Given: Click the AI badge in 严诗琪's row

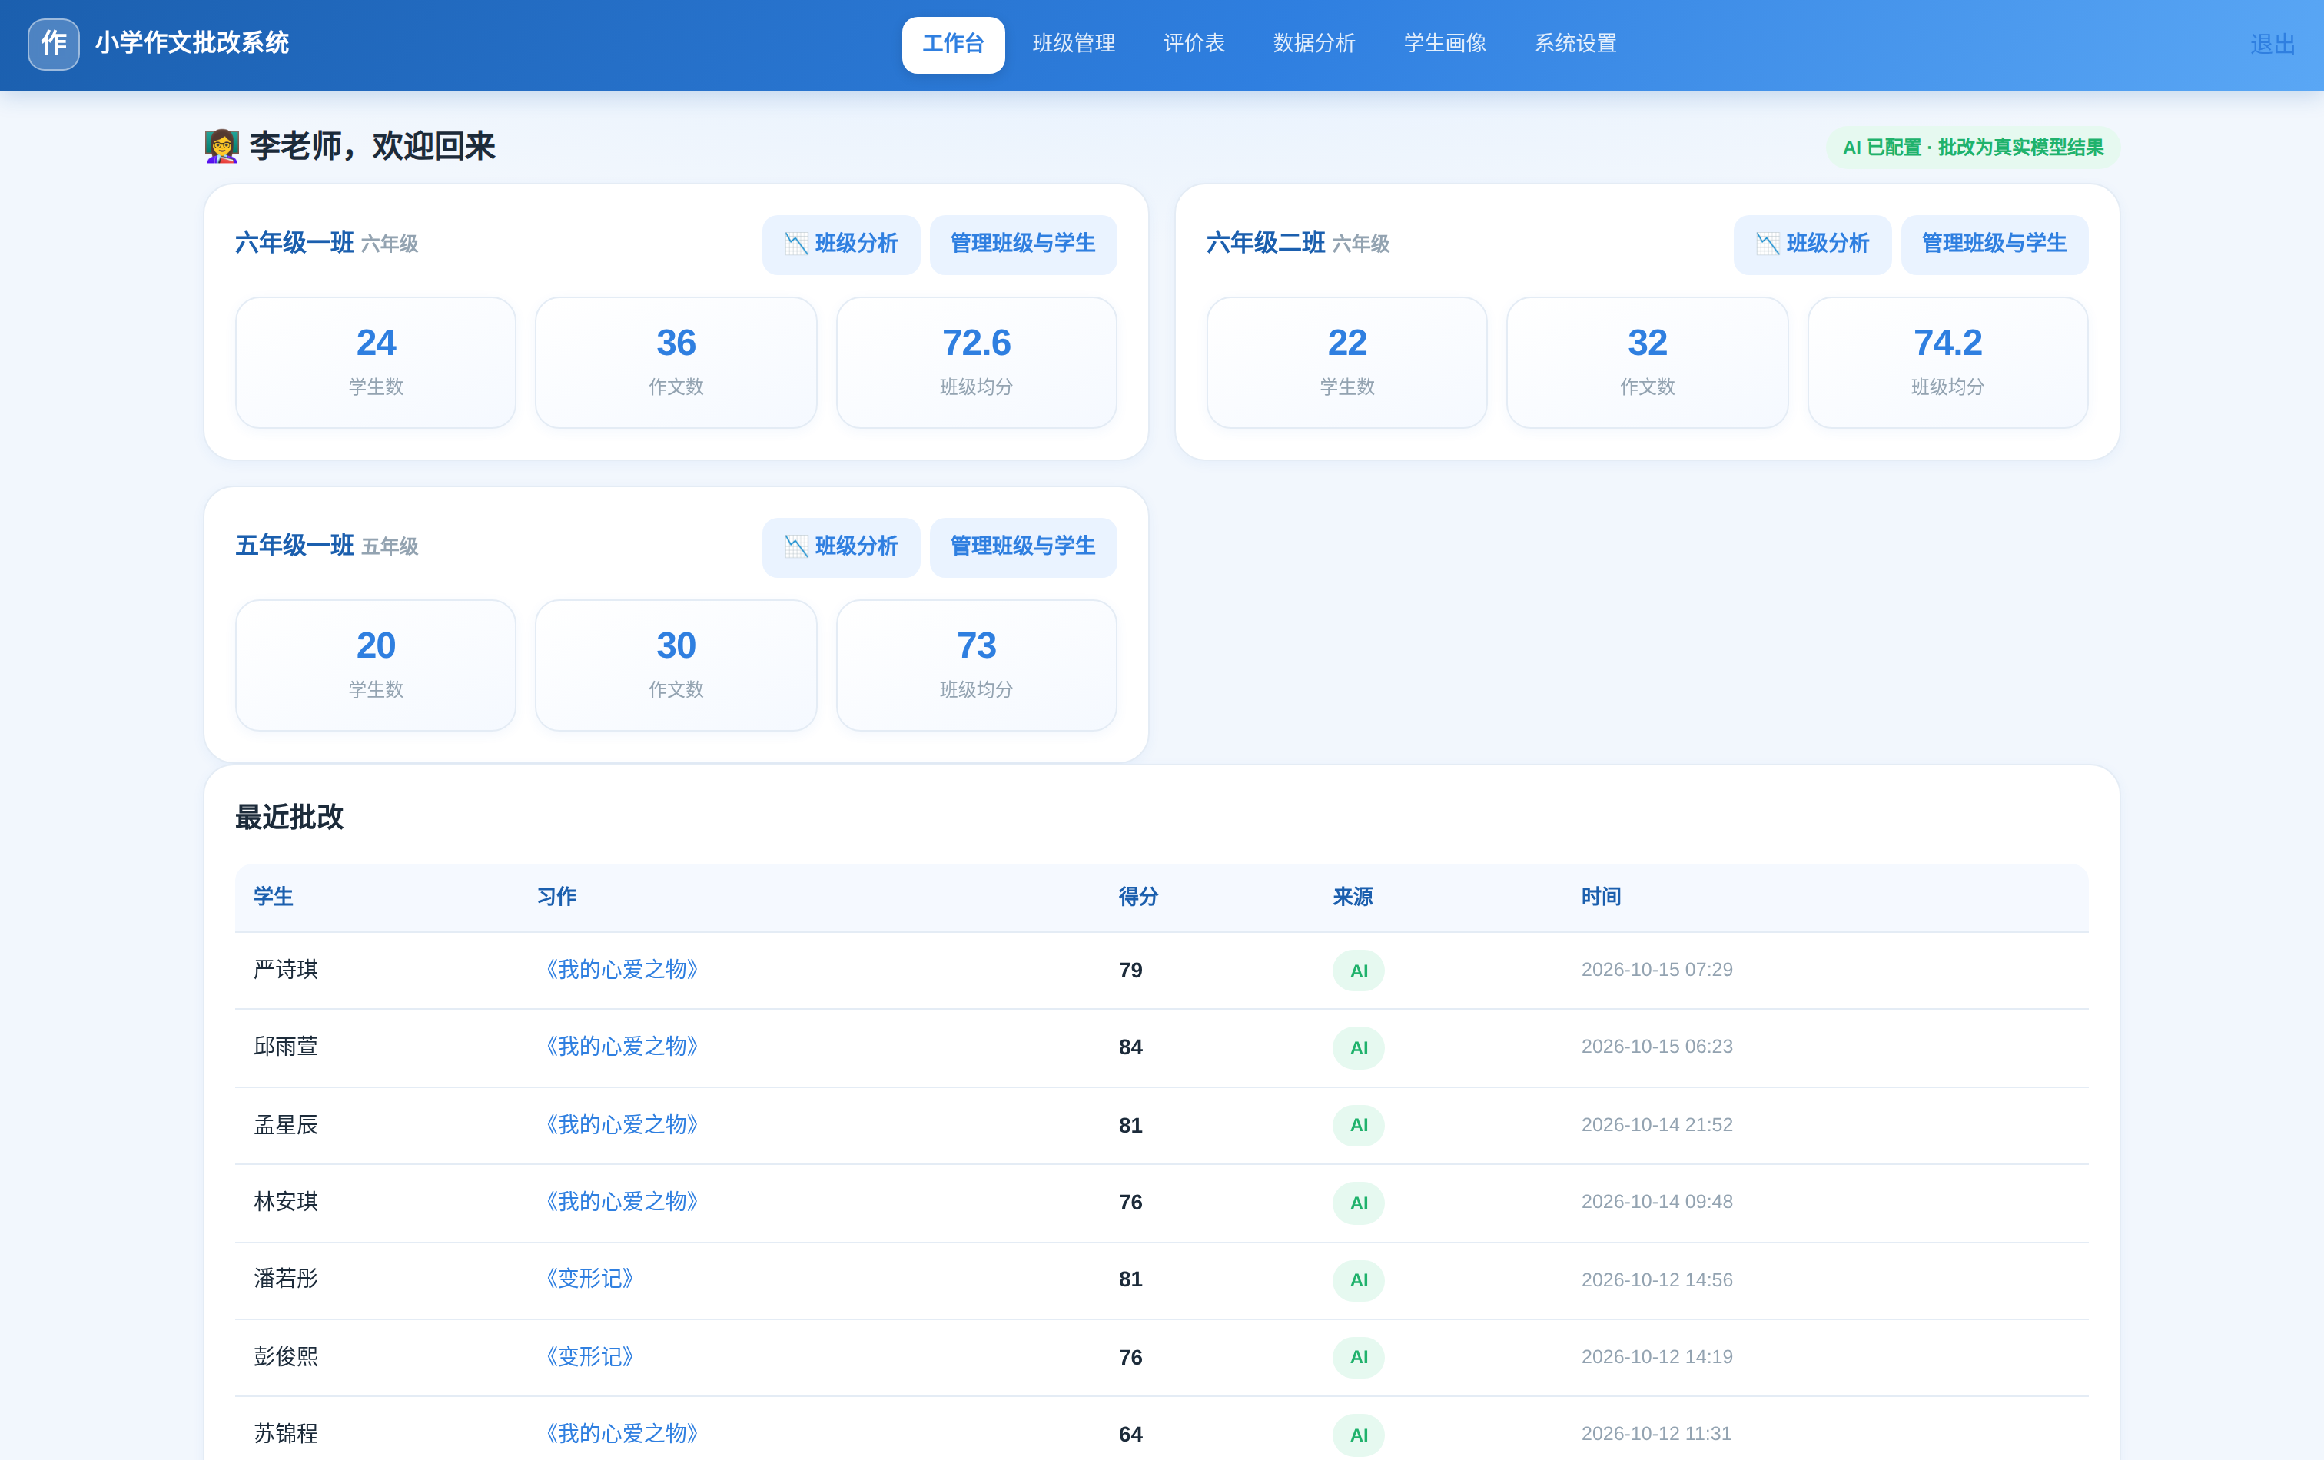Looking at the screenshot, I should (x=1358, y=971).
